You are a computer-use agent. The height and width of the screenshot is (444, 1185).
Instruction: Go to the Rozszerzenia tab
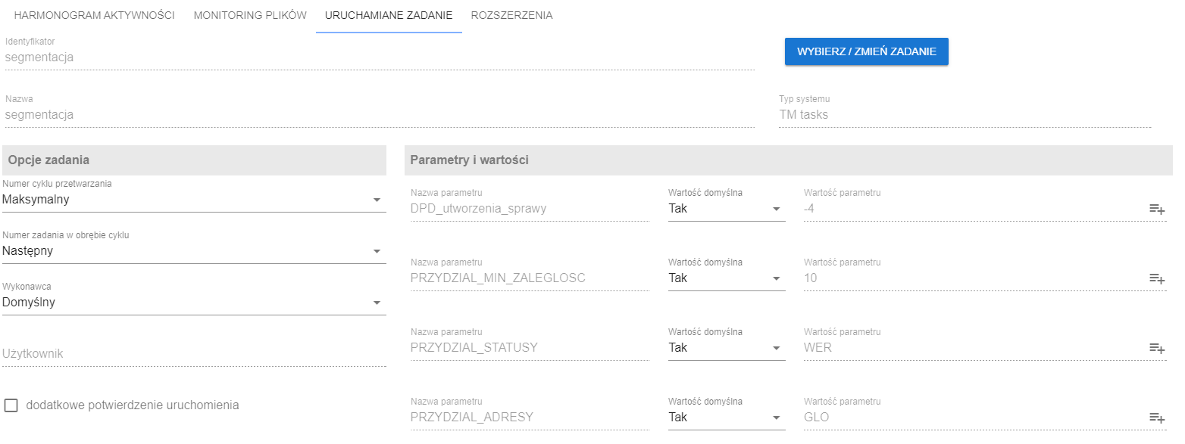511,15
